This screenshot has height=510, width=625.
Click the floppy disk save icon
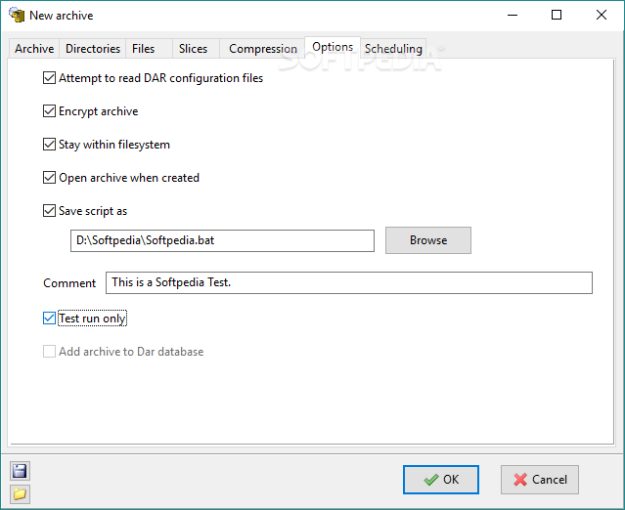pyautogui.click(x=20, y=471)
